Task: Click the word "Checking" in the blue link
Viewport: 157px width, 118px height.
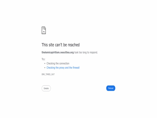Action: click(51, 68)
